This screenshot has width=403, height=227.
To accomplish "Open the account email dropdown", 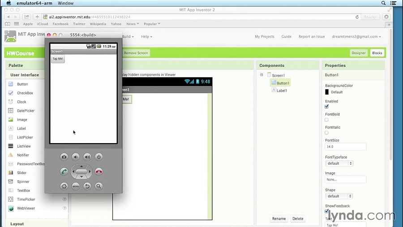I will click(x=356, y=36).
